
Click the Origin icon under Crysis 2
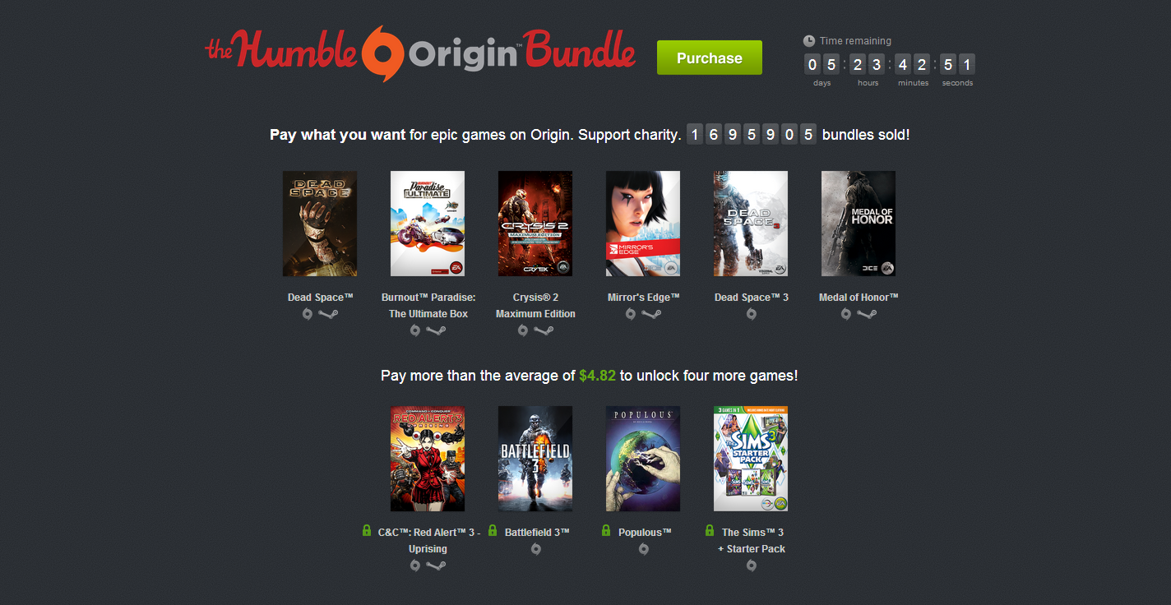click(x=523, y=330)
